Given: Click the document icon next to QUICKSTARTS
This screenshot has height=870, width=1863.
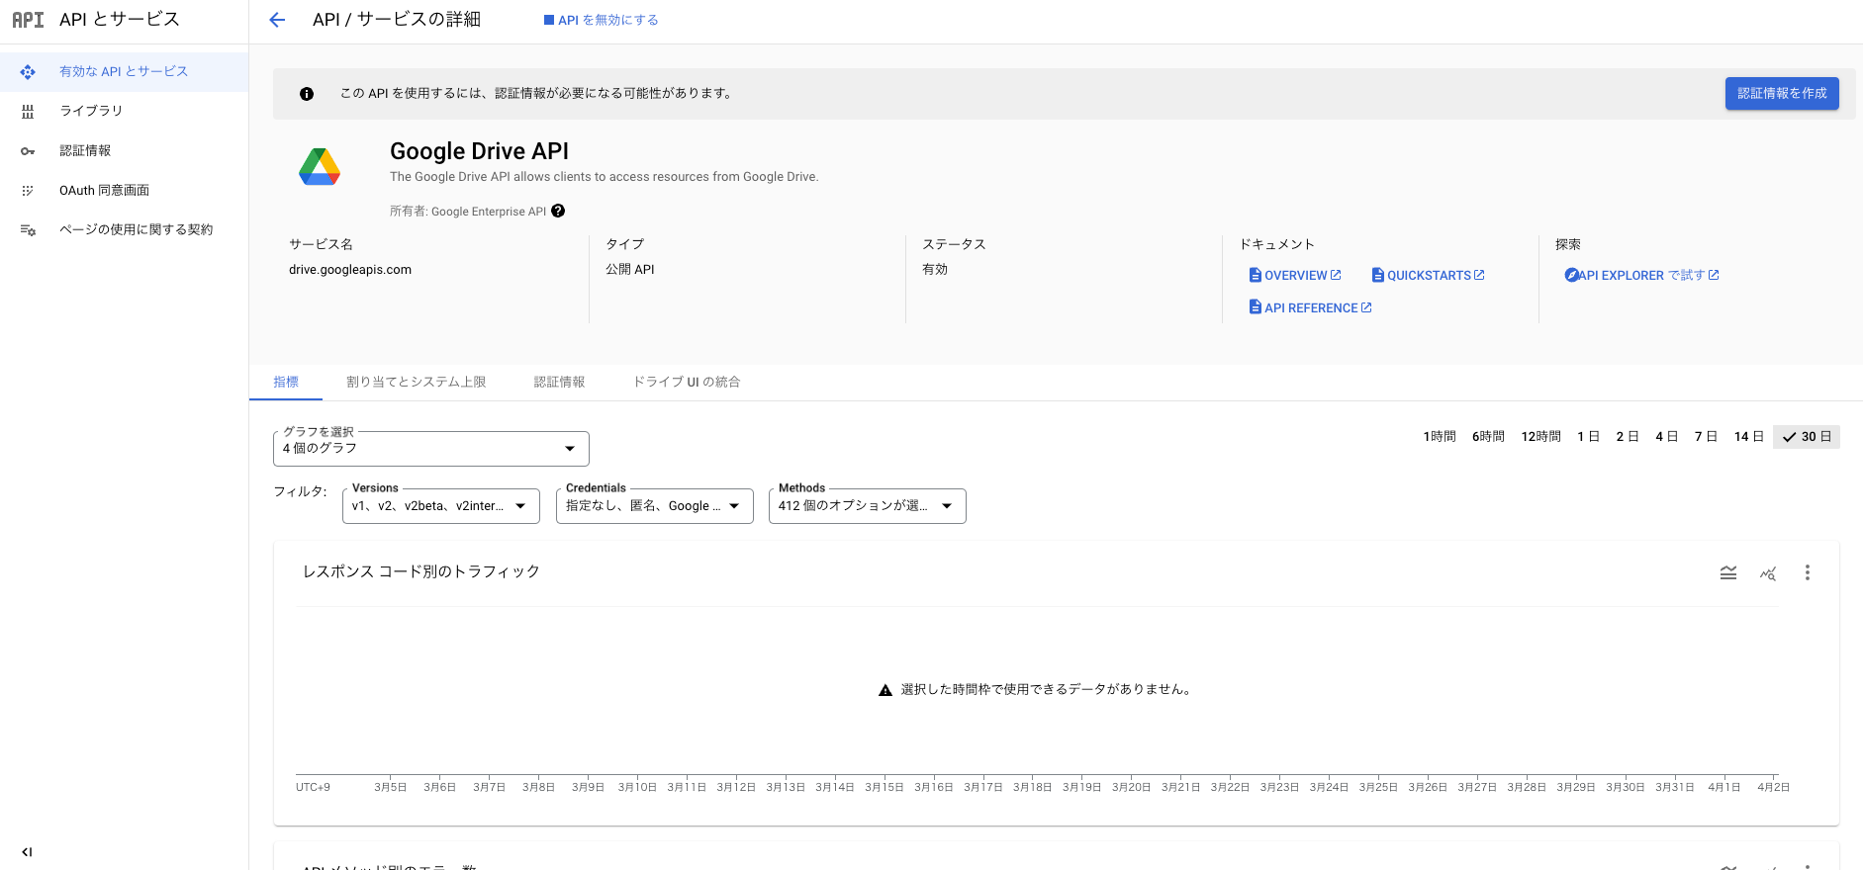Looking at the screenshot, I should 1377,275.
